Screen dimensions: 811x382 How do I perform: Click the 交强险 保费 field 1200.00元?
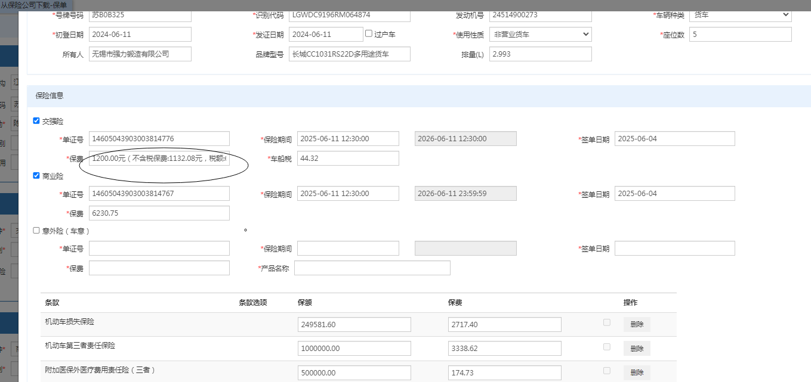159,159
